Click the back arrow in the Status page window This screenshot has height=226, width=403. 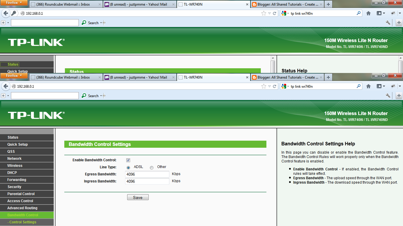[6, 13]
